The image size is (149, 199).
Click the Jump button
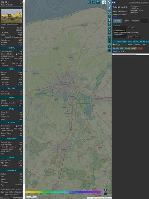(x=130, y=37)
